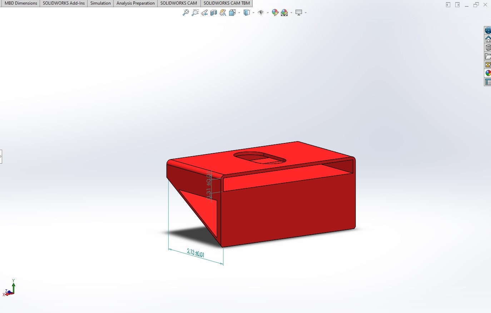Switch to the Simulation tab
The width and height of the screenshot is (491, 313).
[x=100, y=3]
